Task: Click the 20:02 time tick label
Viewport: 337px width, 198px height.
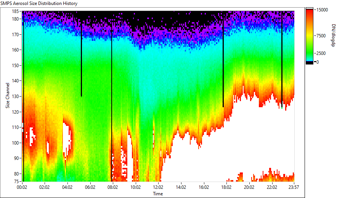Action: (249, 187)
